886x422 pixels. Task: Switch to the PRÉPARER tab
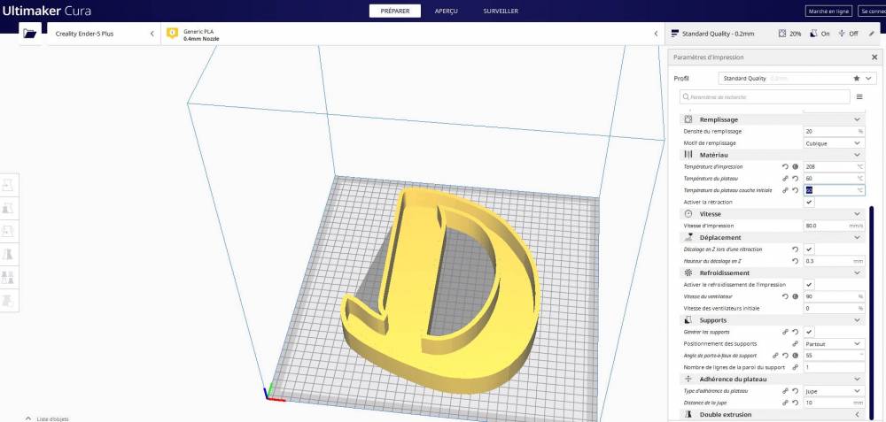pos(395,12)
